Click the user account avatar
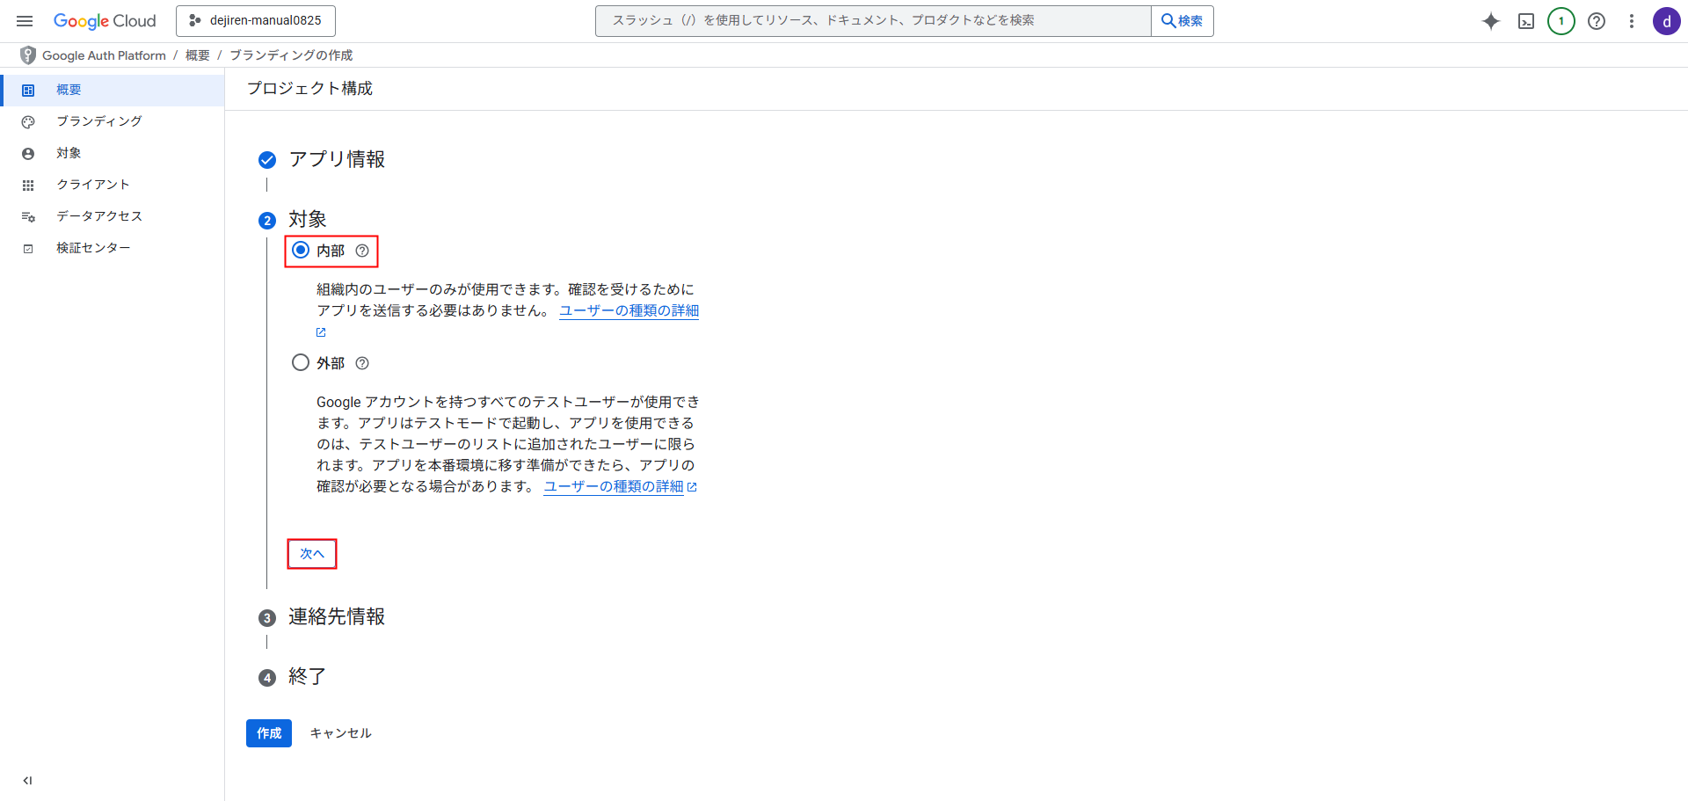 (x=1666, y=21)
